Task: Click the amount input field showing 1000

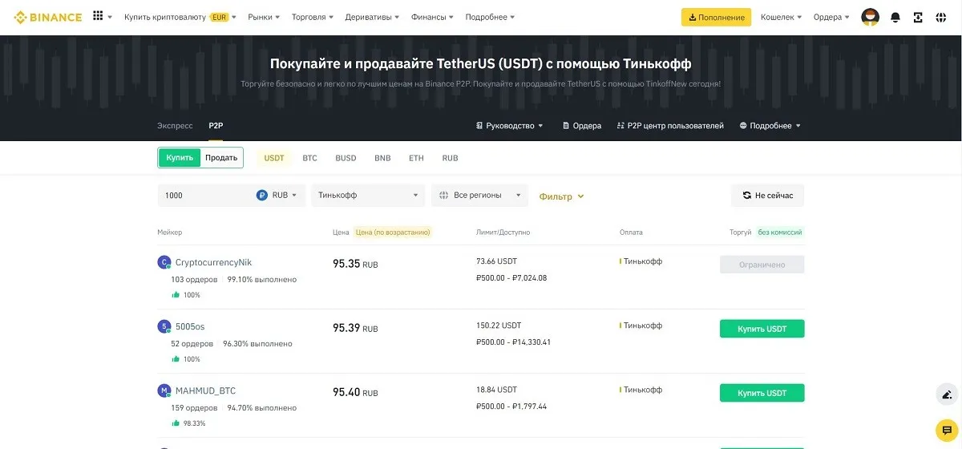Action: (207, 195)
